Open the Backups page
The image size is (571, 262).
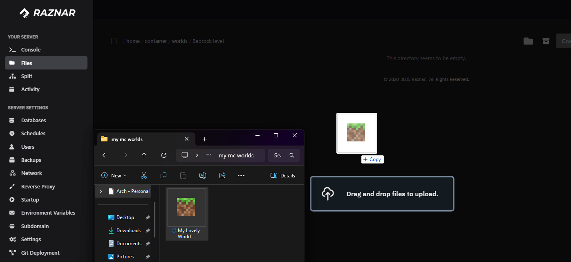(31, 160)
